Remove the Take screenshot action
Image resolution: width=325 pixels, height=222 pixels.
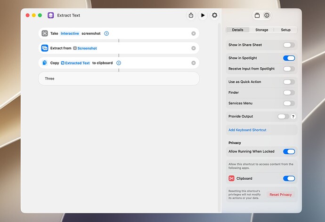pos(194,33)
